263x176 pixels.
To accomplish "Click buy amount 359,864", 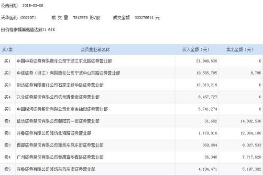I will pos(210,145).
